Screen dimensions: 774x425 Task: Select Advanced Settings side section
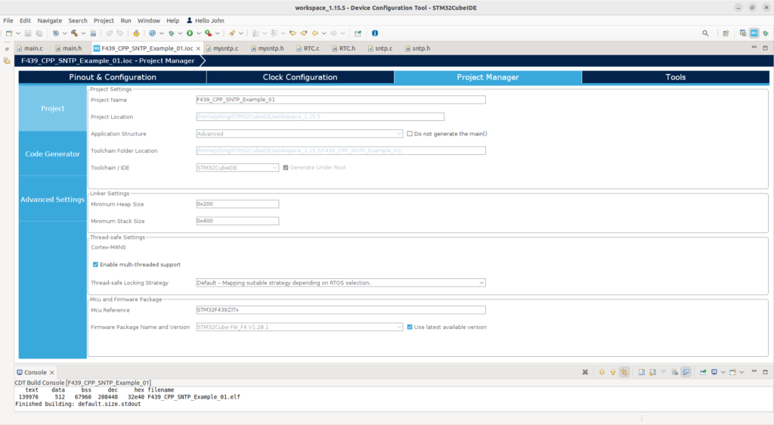pyautogui.click(x=52, y=200)
